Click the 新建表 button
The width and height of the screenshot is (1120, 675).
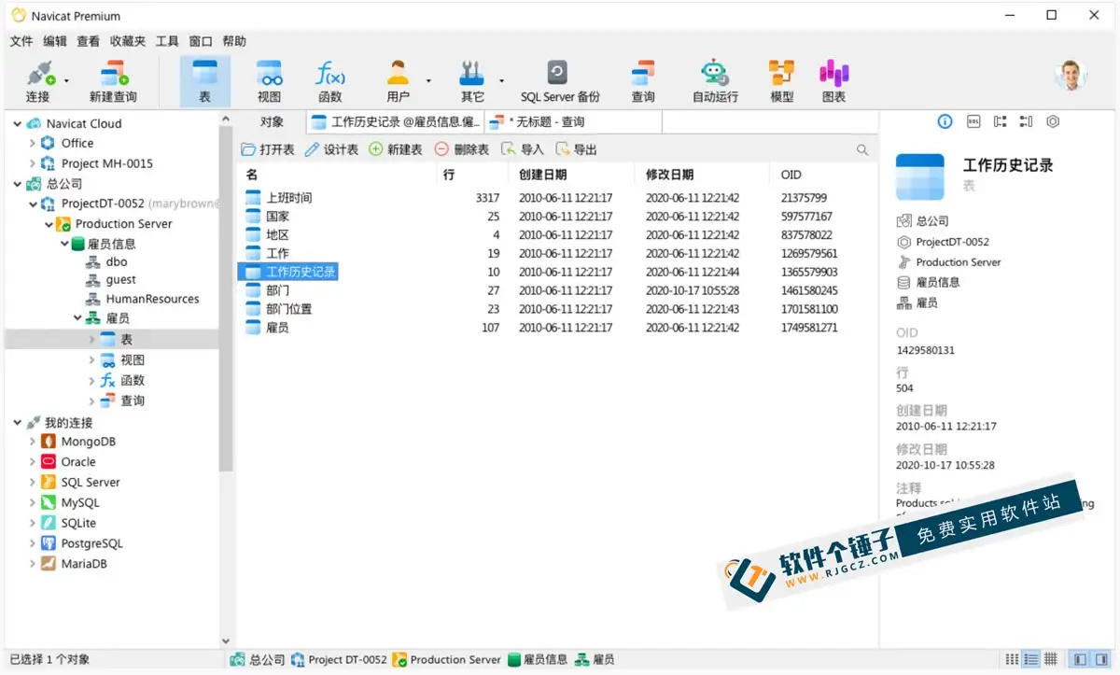396,149
